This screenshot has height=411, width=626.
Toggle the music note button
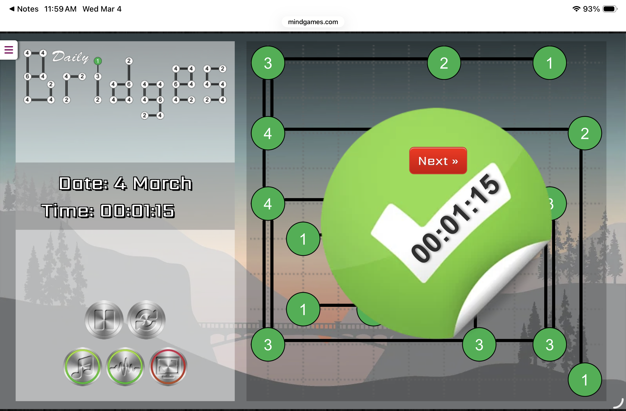(x=83, y=367)
